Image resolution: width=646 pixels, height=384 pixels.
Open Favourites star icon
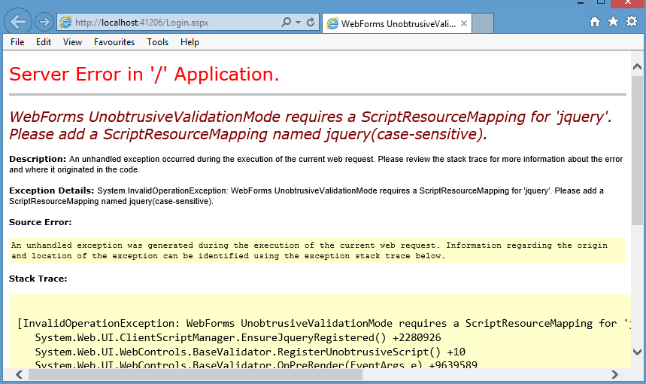tap(613, 21)
